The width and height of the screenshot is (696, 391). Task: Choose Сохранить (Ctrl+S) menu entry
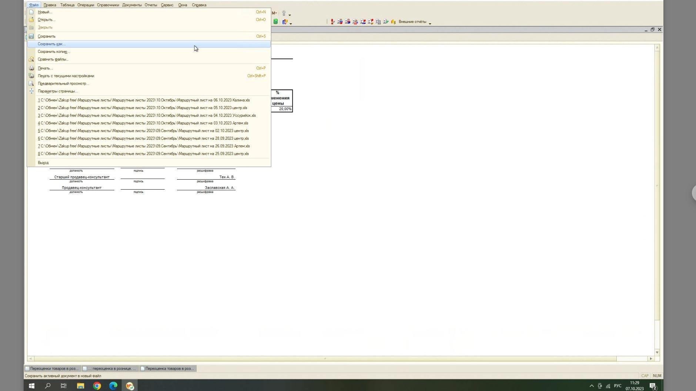(x=149, y=36)
